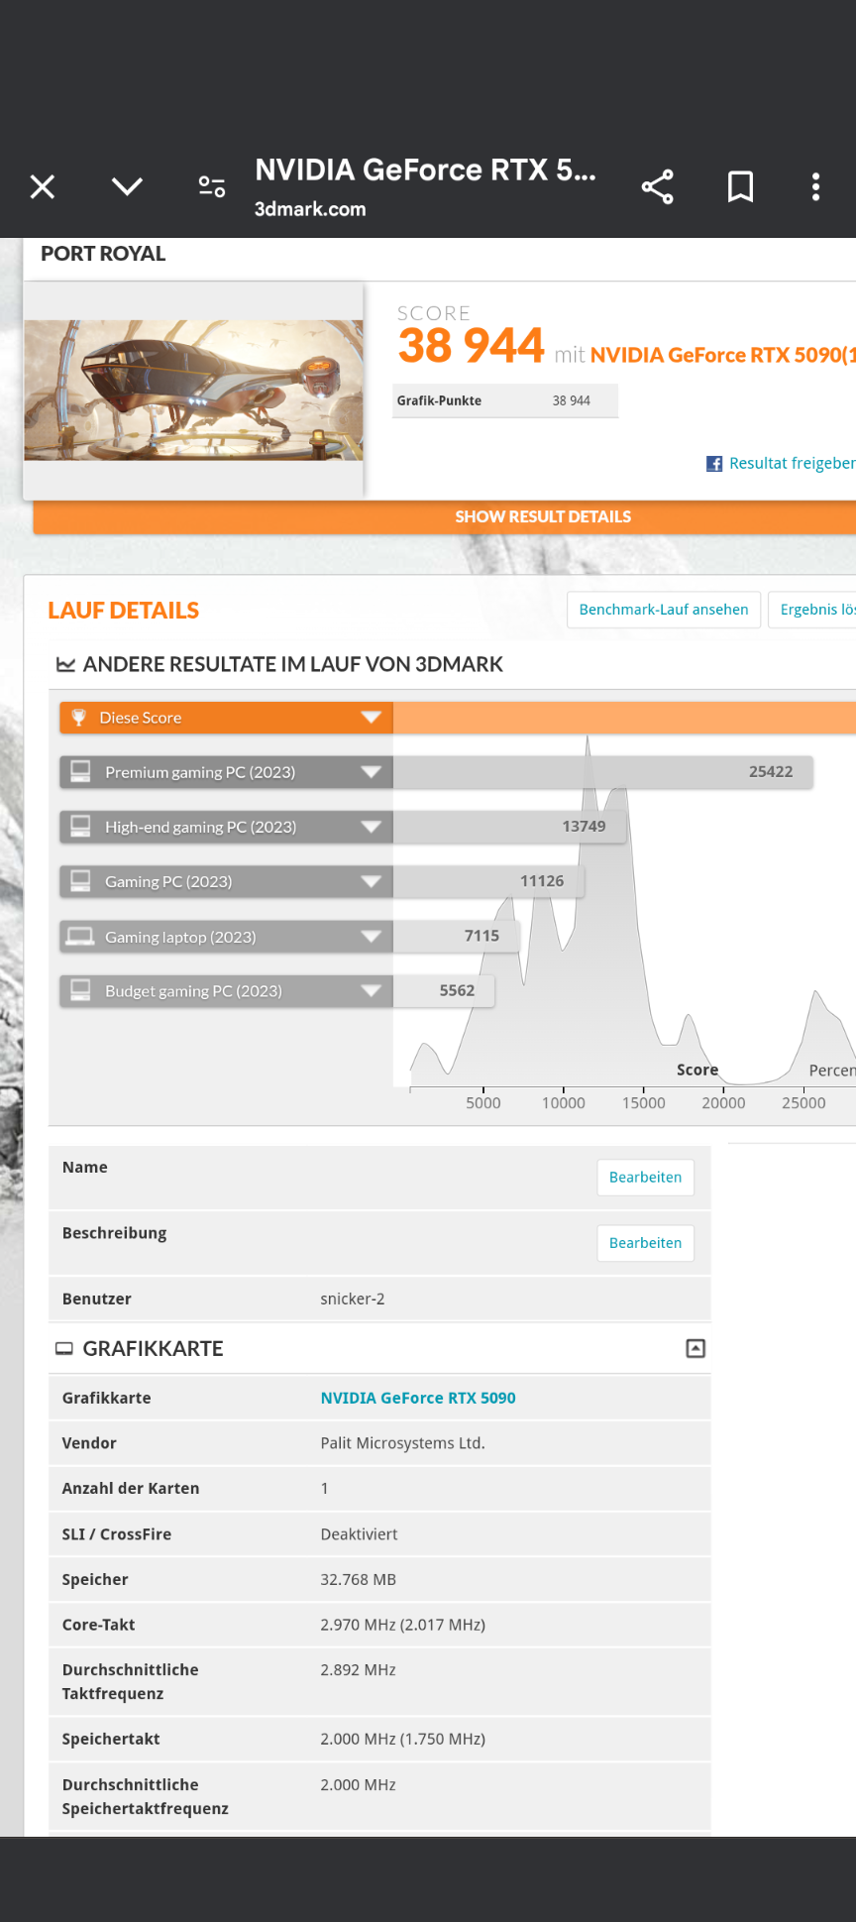Click the Deaktiviert SLI / CrossFire value
The height and width of the screenshot is (1922, 856).
(359, 1534)
